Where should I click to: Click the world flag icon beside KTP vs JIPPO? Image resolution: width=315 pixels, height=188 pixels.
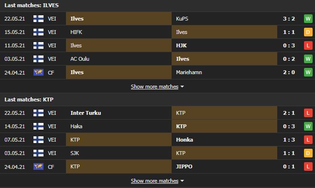[x=38, y=166]
